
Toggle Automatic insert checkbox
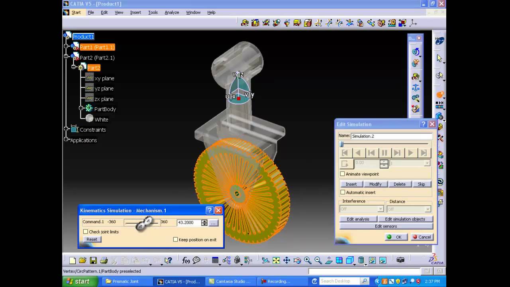[x=342, y=192]
